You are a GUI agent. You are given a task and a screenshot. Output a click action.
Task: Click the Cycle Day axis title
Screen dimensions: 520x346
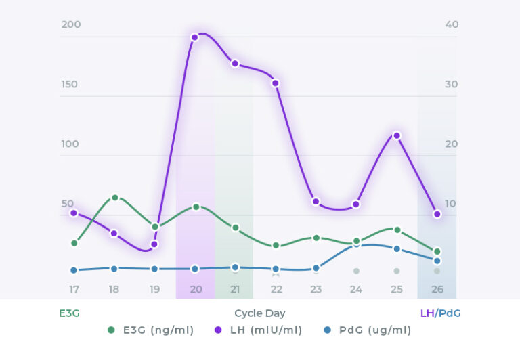click(260, 313)
